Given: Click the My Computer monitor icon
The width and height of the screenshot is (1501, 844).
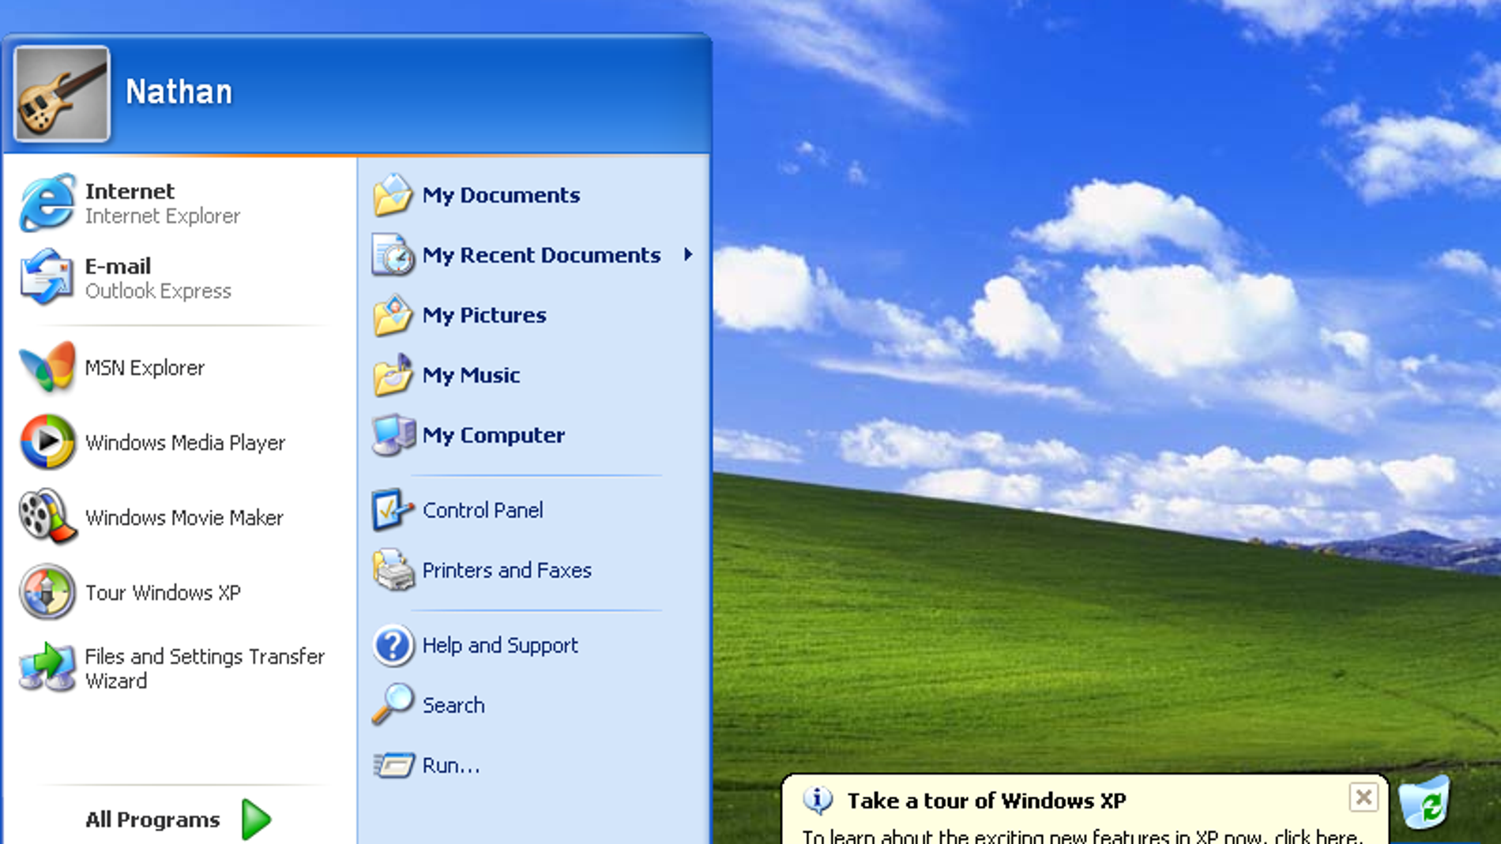Looking at the screenshot, I should pyautogui.click(x=393, y=435).
